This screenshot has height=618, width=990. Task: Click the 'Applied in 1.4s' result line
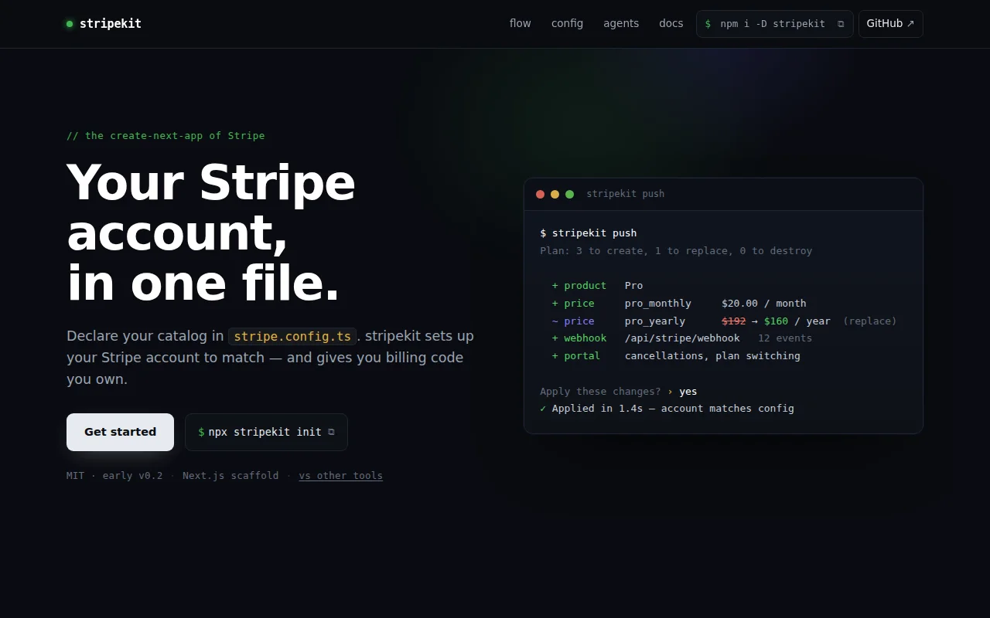667,409
